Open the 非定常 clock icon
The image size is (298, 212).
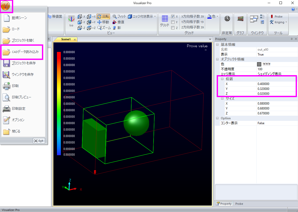[227, 19]
